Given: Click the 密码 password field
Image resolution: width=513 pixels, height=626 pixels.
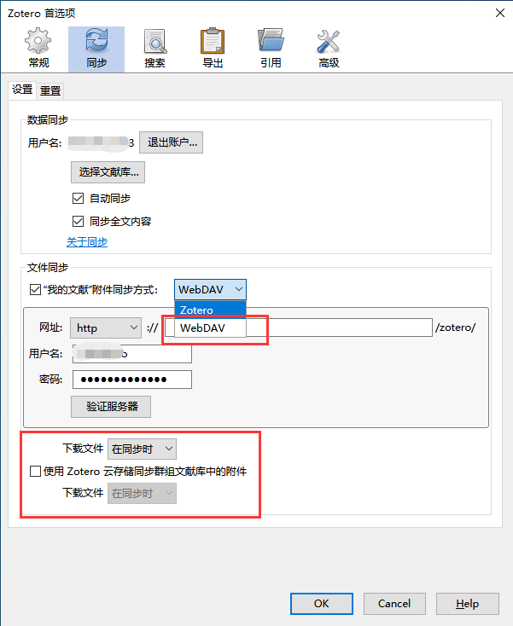Looking at the screenshot, I should coord(132,380).
